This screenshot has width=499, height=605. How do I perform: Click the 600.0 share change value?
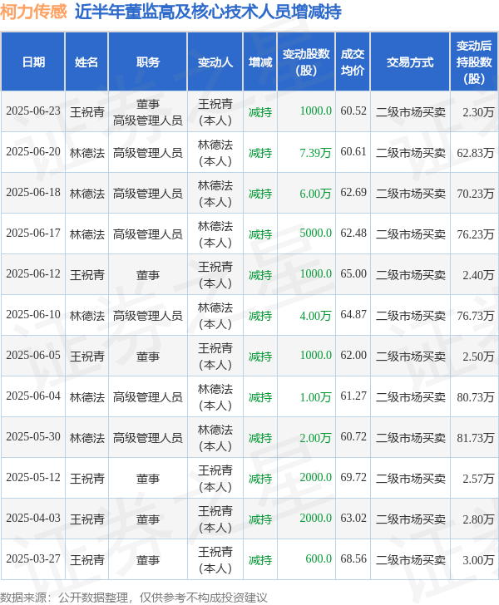pos(319,558)
